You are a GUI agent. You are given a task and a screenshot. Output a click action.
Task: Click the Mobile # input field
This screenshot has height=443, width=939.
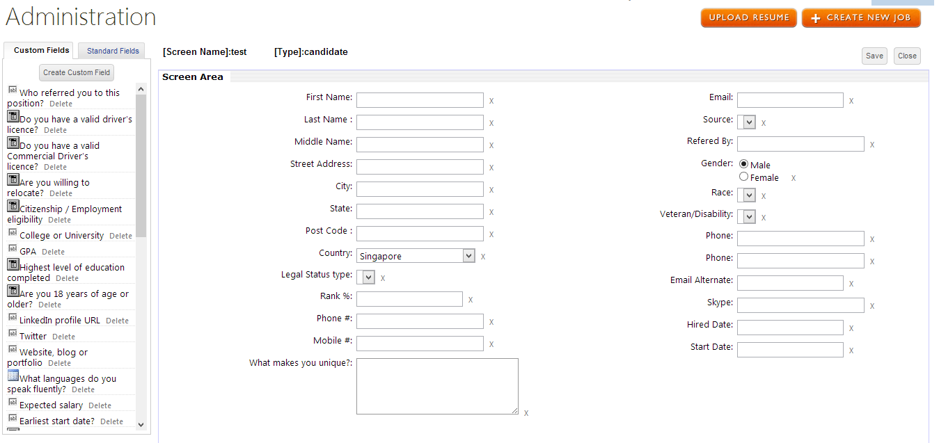(x=420, y=344)
